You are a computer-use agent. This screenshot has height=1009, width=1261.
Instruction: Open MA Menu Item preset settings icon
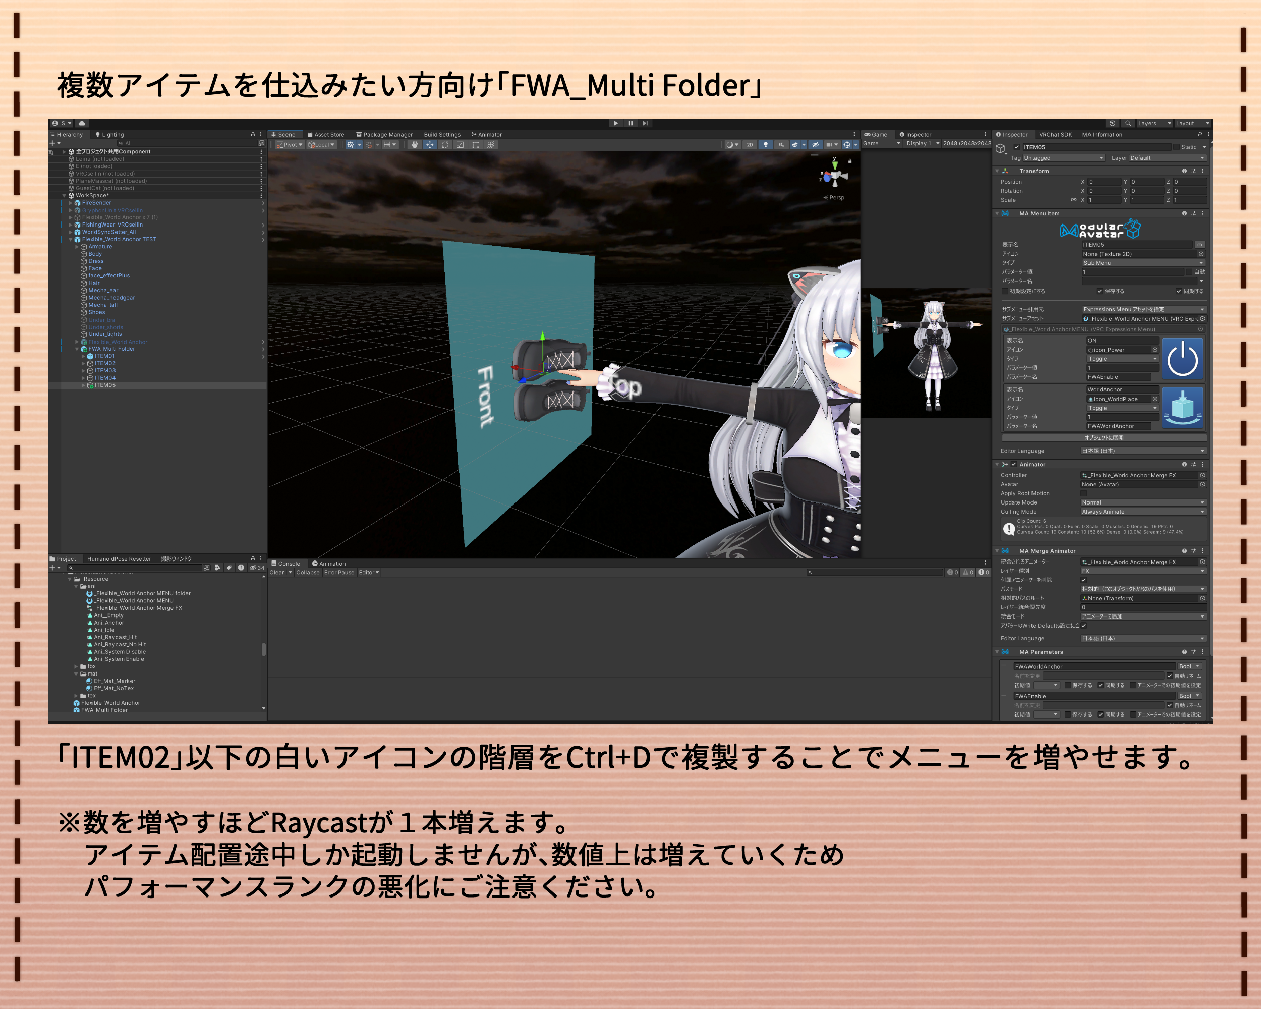(1194, 213)
